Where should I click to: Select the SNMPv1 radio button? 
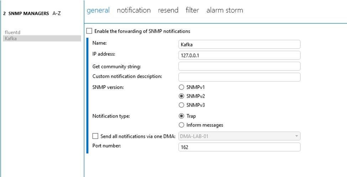coord(182,87)
